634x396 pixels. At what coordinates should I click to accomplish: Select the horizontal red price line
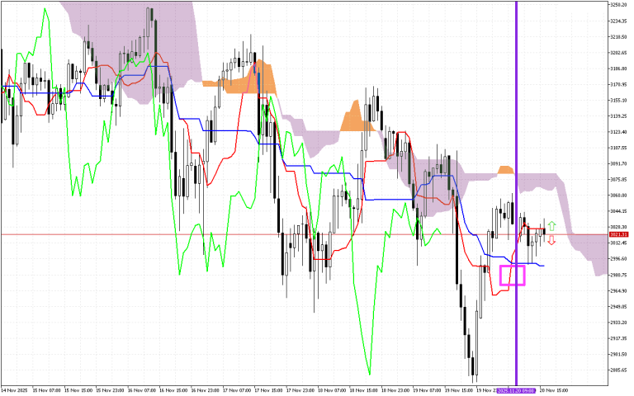(x=304, y=234)
